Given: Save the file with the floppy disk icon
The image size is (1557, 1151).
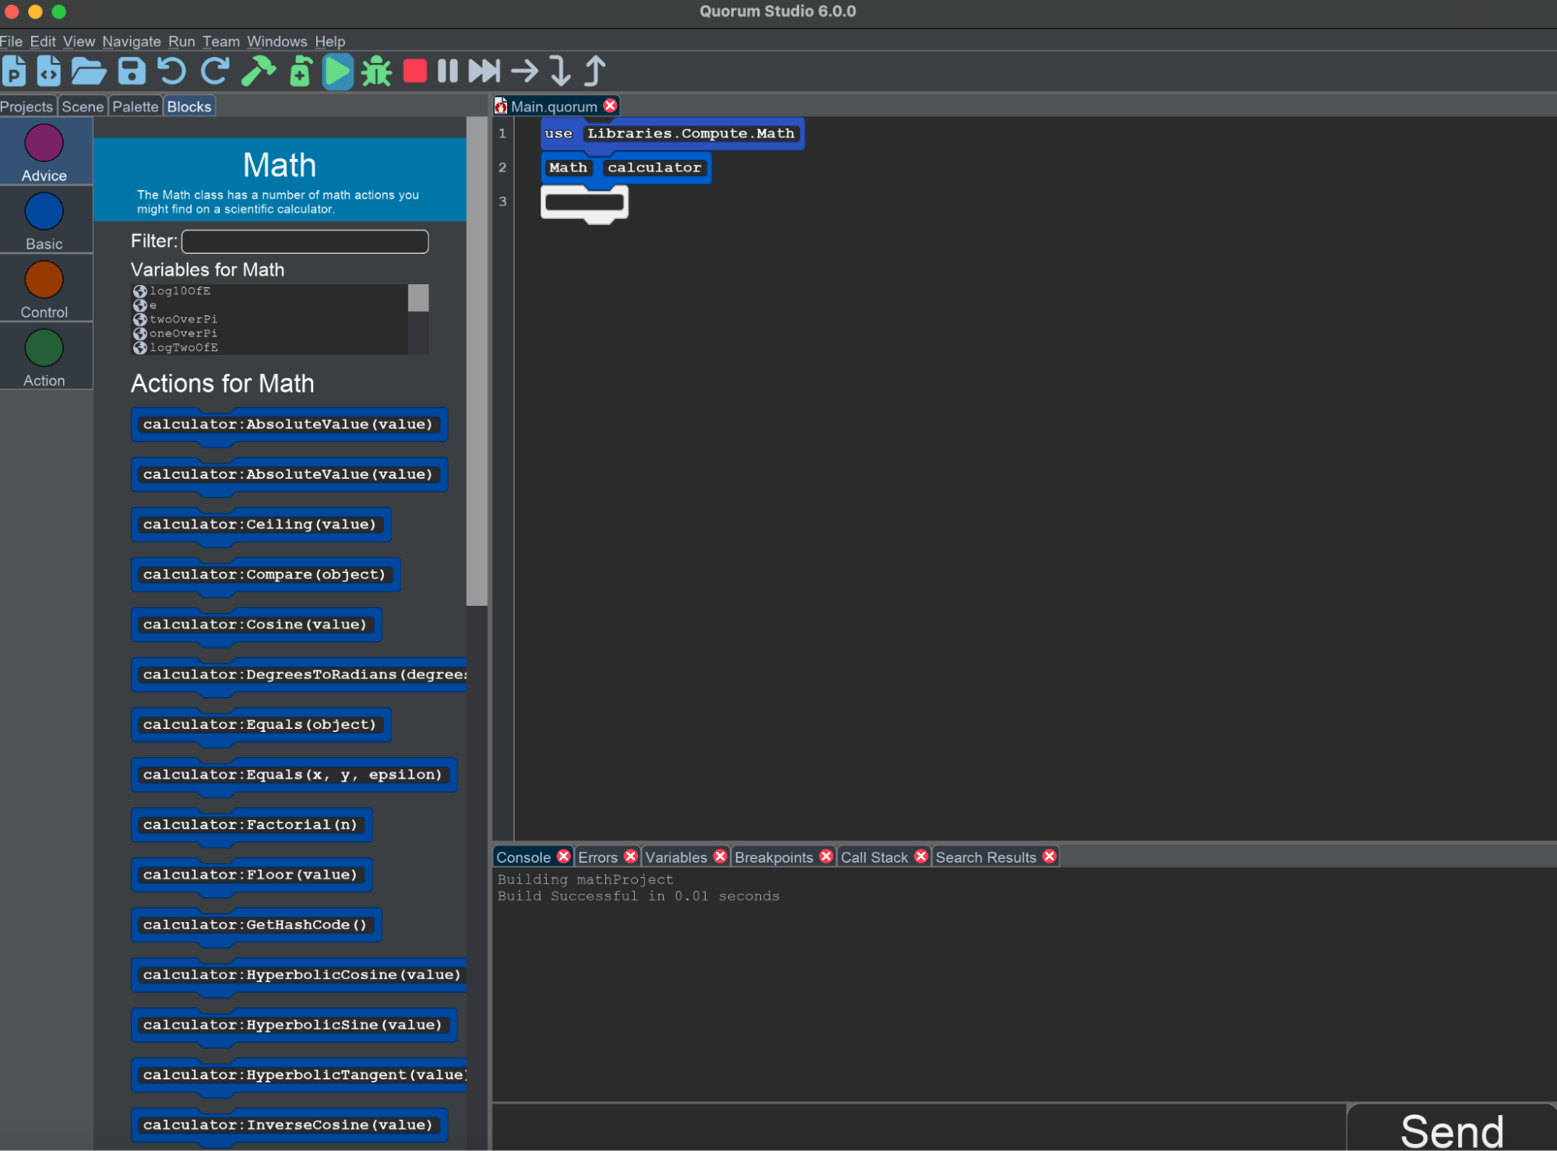Looking at the screenshot, I should 132,72.
